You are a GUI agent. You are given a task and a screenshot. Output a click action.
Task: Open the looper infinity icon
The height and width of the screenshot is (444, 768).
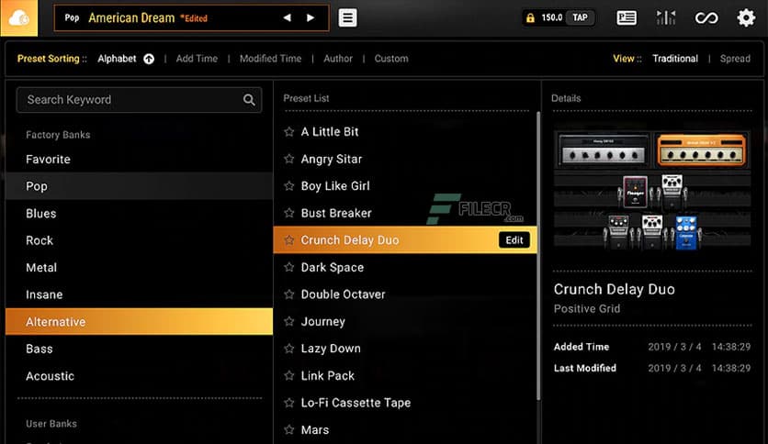(x=706, y=18)
